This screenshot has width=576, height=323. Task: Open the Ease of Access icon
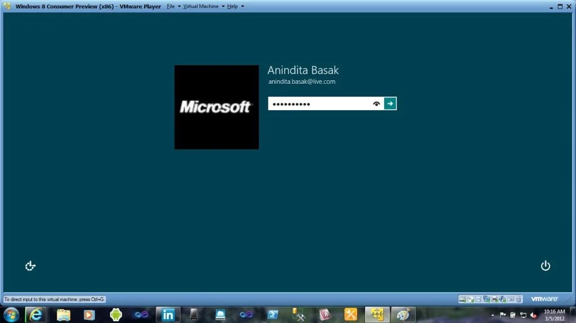30,266
